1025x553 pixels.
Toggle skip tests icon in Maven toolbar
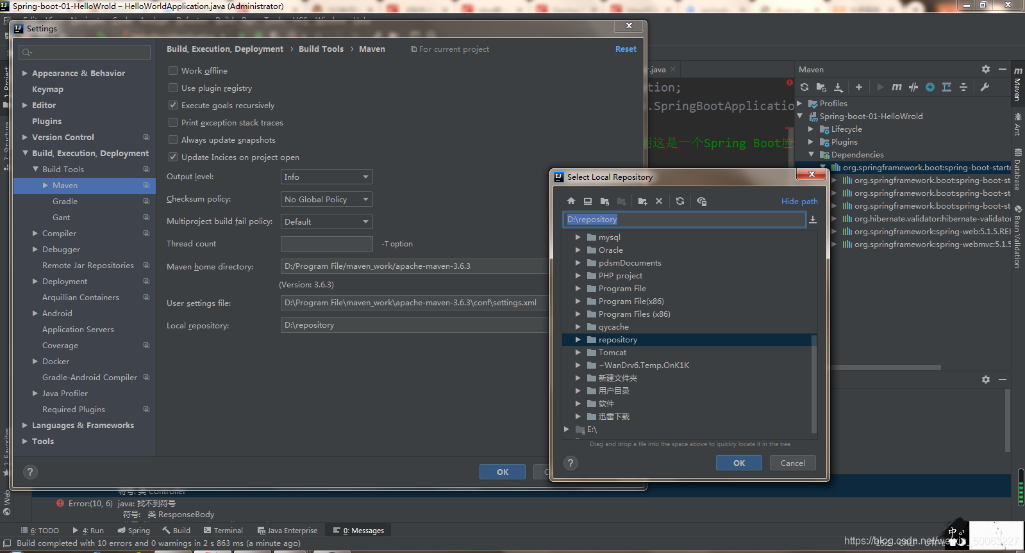[930, 87]
